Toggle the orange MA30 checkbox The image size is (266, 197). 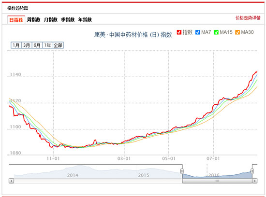[x=237, y=32]
